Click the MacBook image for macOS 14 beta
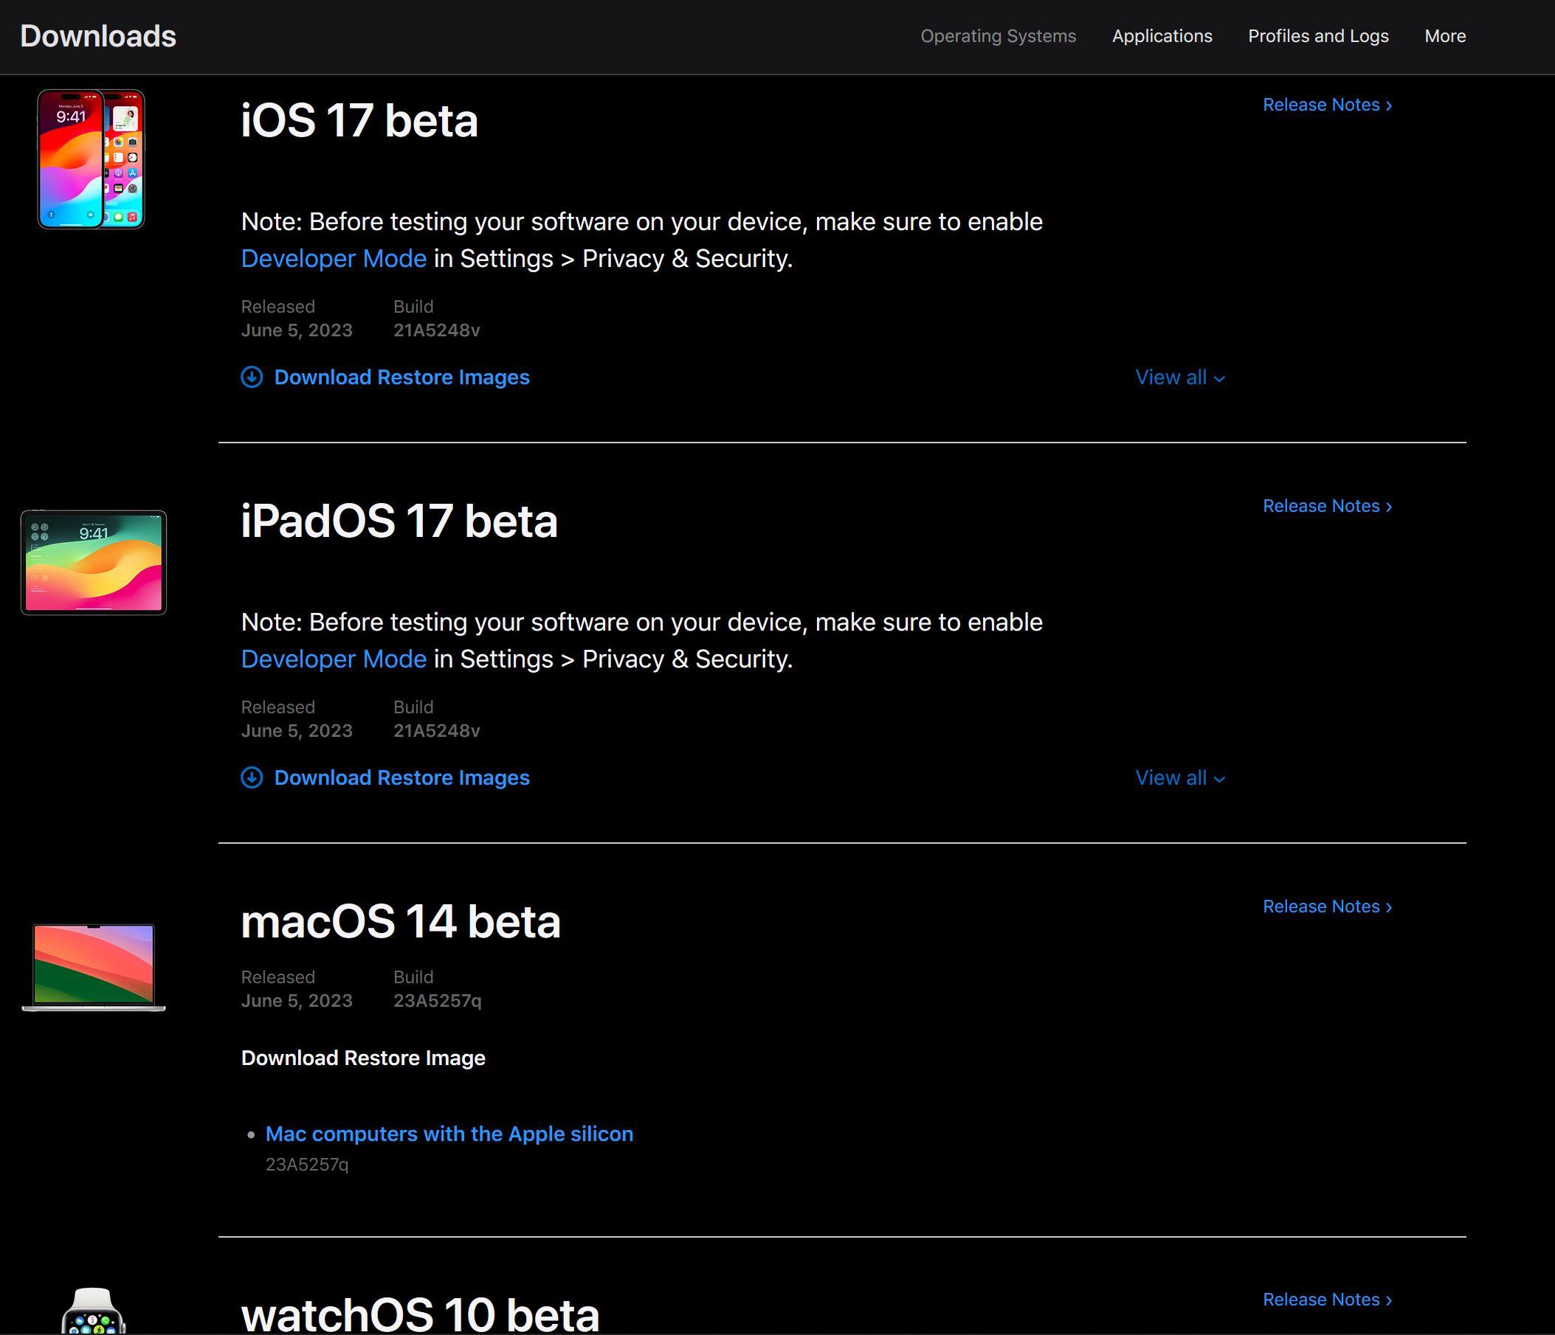Screen dimensions: 1555x1335 tap(94, 968)
